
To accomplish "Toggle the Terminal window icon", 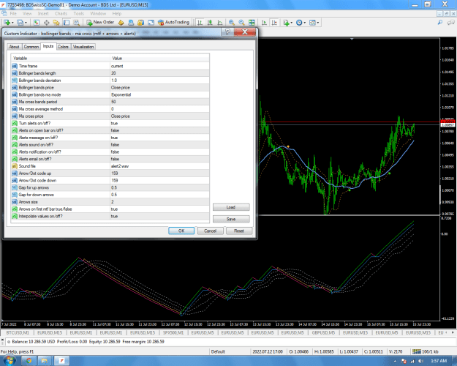I will [67, 23].
